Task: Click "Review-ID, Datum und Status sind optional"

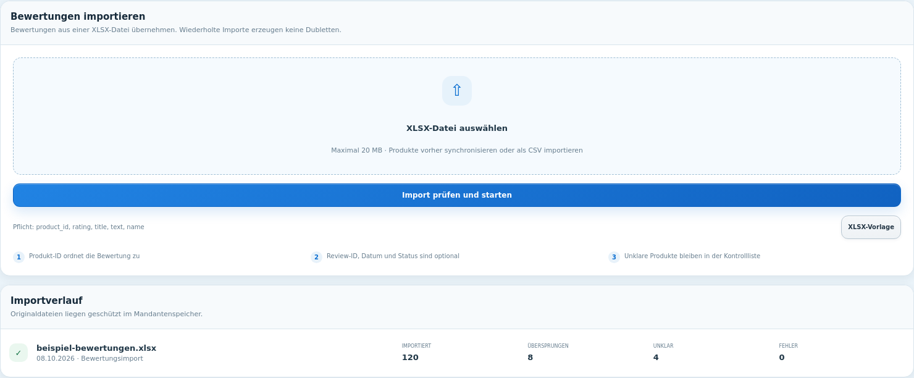Action: [x=393, y=256]
